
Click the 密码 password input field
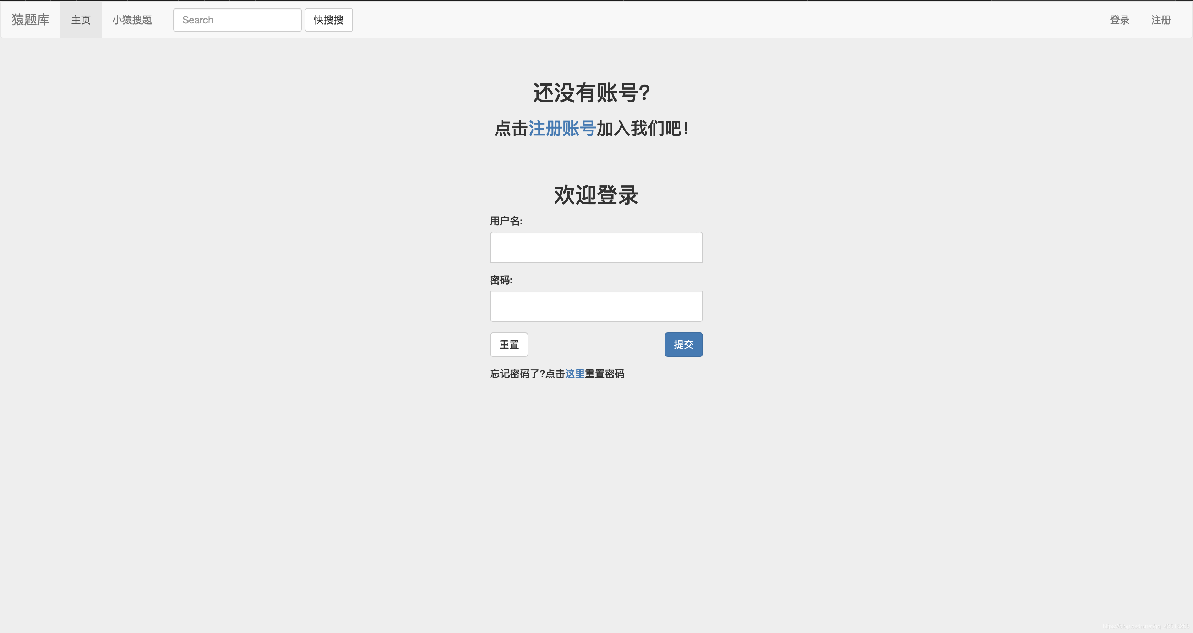pyautogui.click(x=596, y=305)
